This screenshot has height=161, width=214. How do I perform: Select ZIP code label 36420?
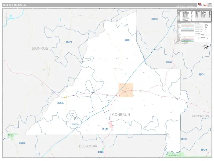[204, 150]
